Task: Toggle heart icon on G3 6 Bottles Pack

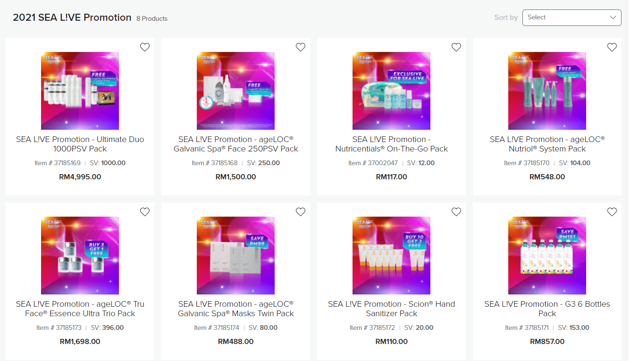Action: click(x=612, y=212)
